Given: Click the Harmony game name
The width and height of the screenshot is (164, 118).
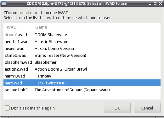Looking at the screenshot, I should [43, 76].
